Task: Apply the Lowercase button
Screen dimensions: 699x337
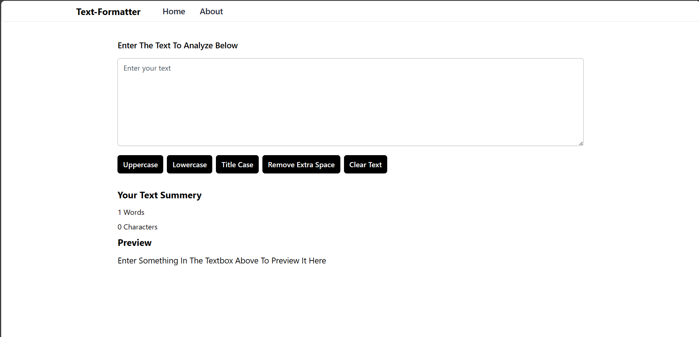Action: click(190, 164)
